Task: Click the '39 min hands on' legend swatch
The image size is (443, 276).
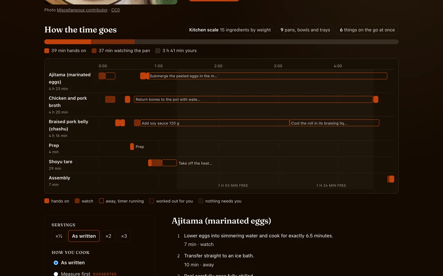Action: click(x=47, y=51)
